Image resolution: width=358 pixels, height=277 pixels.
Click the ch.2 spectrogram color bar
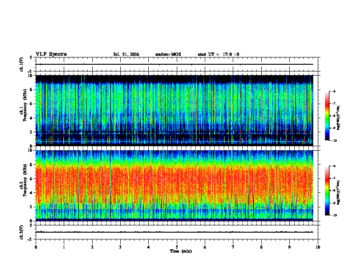(x=327, y=191)
